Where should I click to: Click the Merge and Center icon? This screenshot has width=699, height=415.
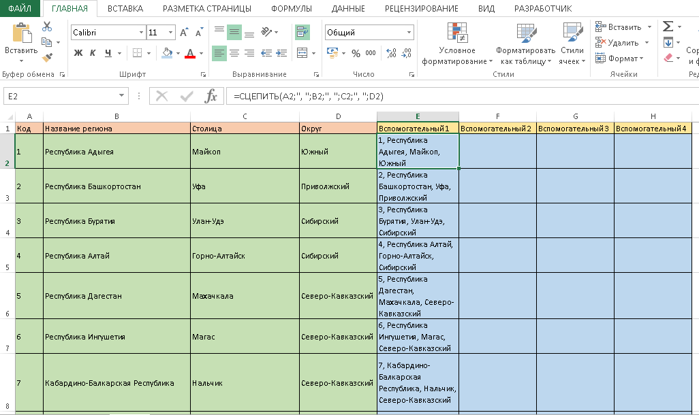(302, 53)
